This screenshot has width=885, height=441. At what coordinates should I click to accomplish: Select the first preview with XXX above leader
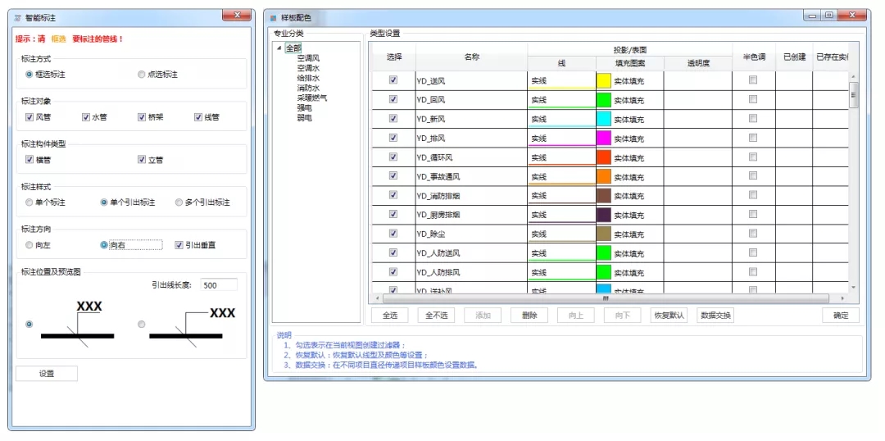click(x=29, y=324)
